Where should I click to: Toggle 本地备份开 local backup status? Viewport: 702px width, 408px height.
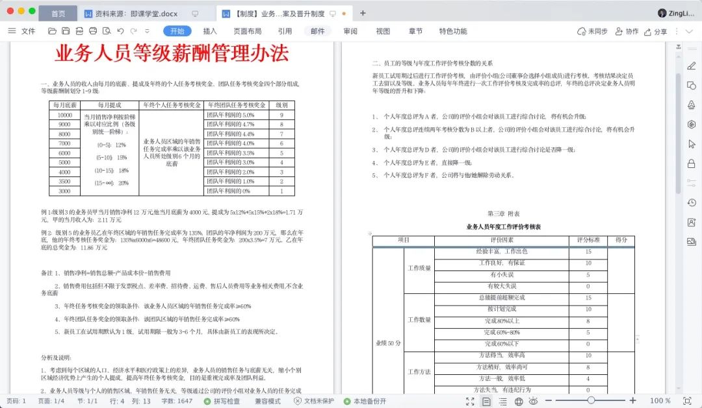click(365, 401)
